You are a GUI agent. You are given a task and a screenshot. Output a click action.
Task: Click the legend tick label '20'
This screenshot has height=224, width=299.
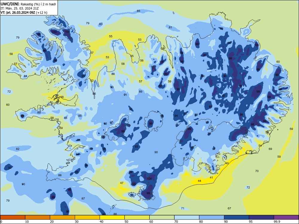pyautogui.click(x=52, y=222)
